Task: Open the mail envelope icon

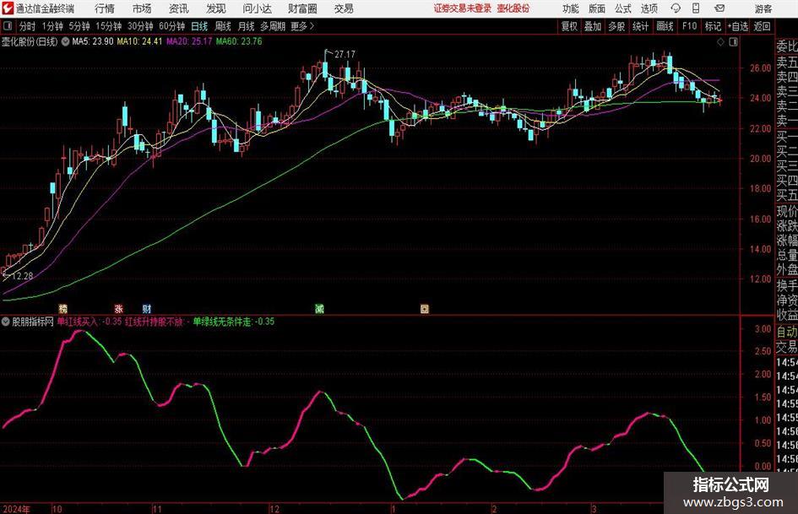Action: click(719, 8)
